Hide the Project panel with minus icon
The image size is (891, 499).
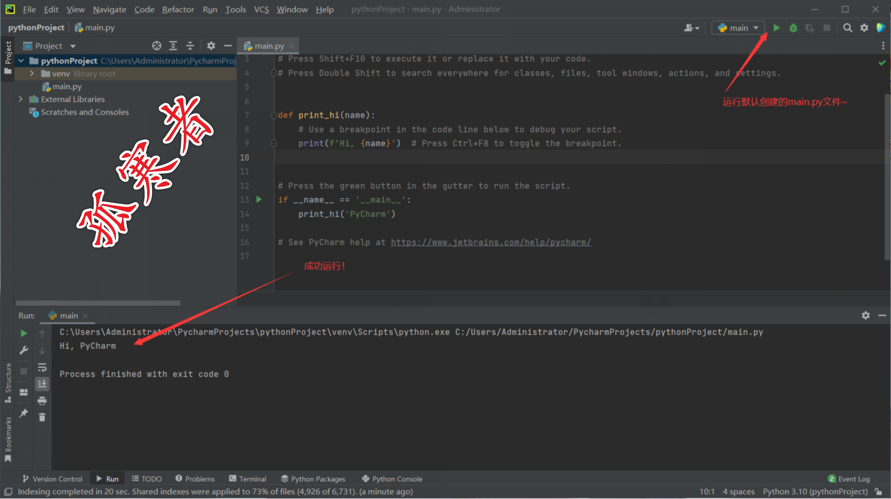[228, 46]
